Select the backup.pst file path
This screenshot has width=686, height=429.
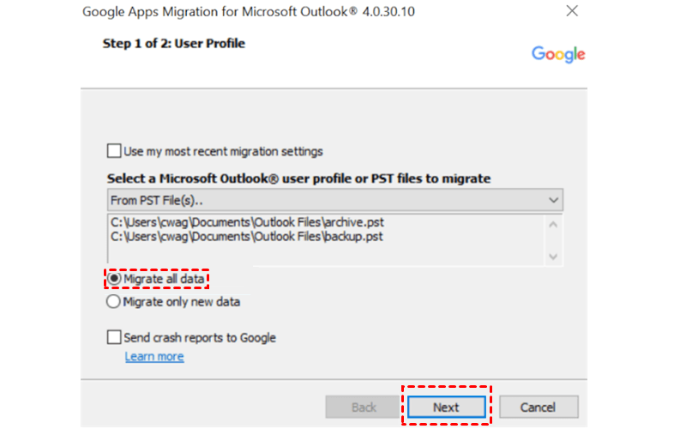pyautogui.click(x=246, y=236)
